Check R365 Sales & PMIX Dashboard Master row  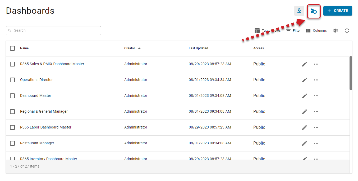click(x=12, y=64)
